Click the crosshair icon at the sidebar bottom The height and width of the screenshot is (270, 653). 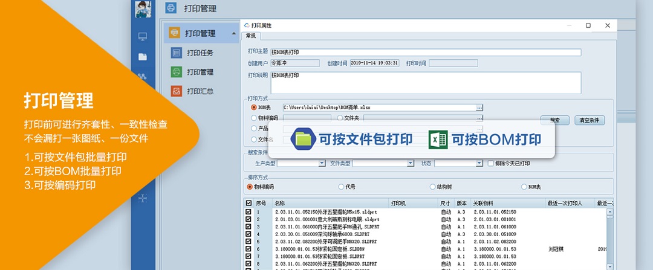[x=143, y=198]
